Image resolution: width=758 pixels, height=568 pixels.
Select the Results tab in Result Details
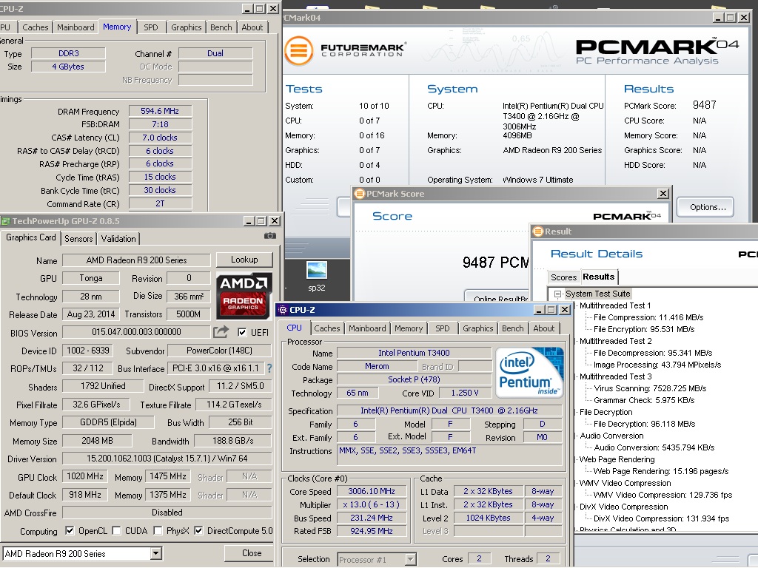coord(598,277)
